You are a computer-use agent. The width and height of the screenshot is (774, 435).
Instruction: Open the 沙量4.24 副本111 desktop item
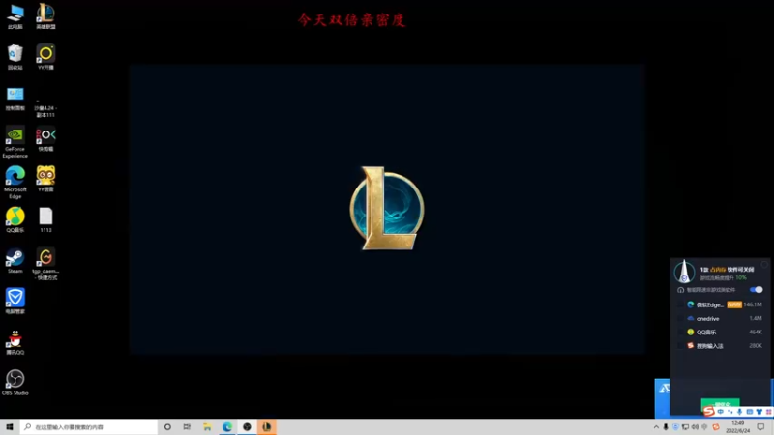tap(45, 108)
